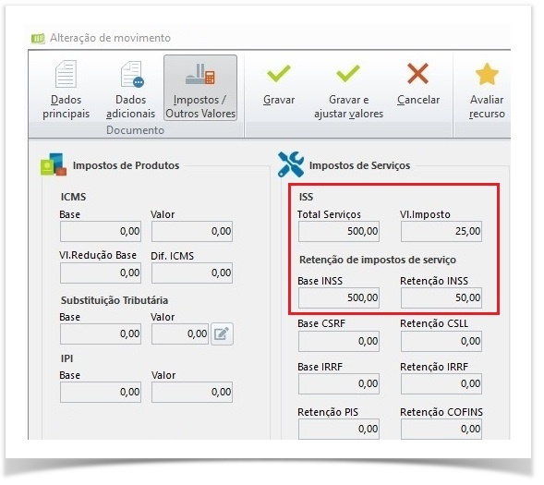Select the ICMS Base input field
544x485 pixels.
coord(101,231)
